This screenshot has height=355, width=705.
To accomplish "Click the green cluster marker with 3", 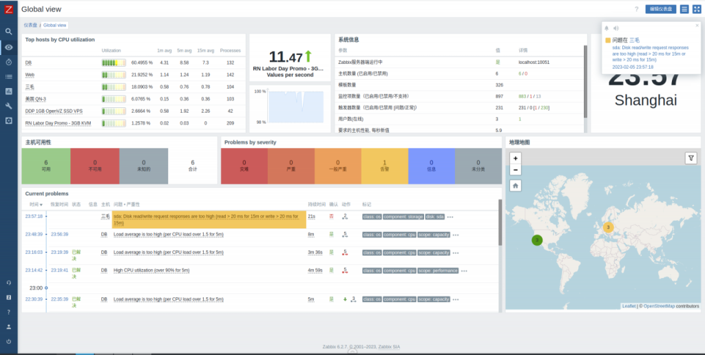I will (537, 240).
